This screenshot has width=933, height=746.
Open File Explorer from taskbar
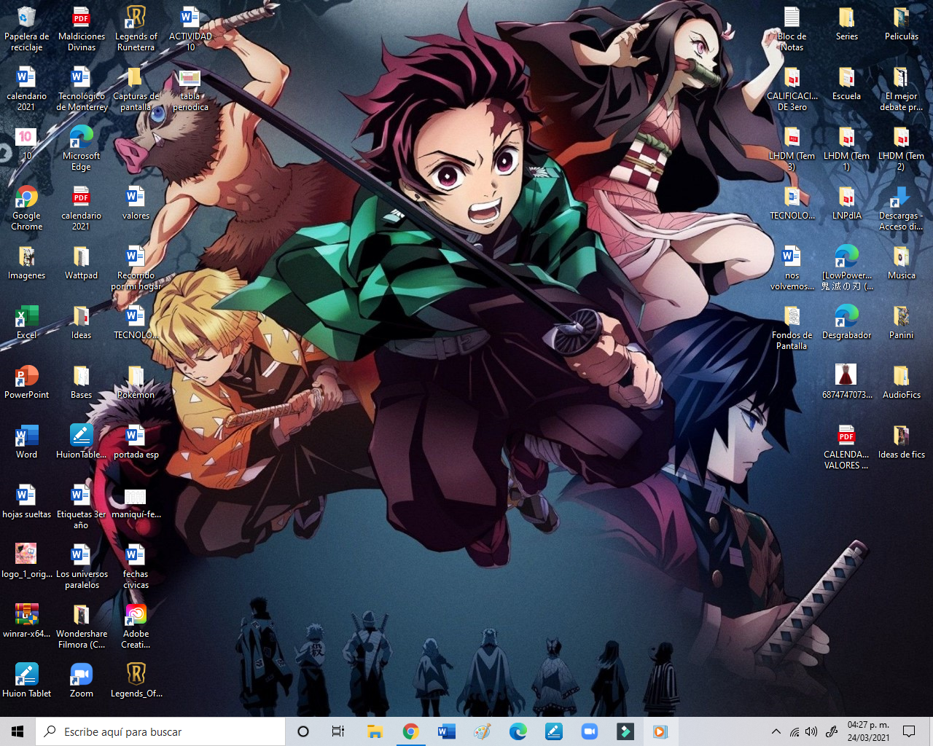[x=375, y=731]
